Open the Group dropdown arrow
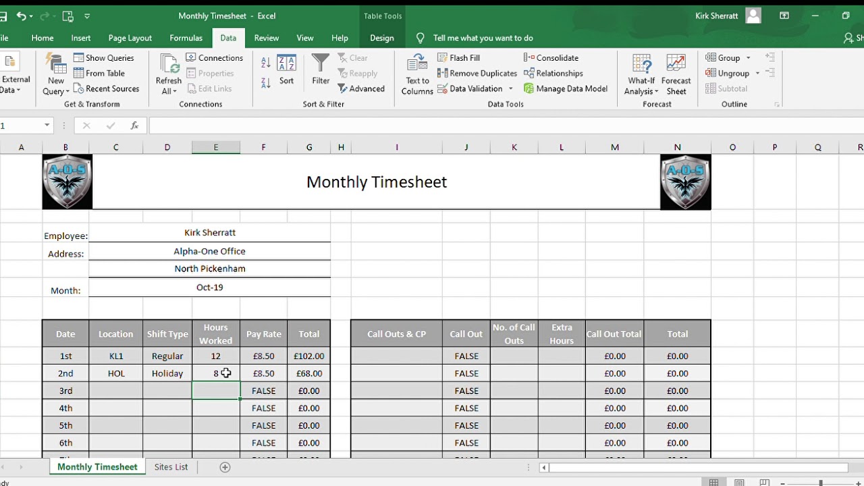Screen dimensions: 864x486 point(748,58)
